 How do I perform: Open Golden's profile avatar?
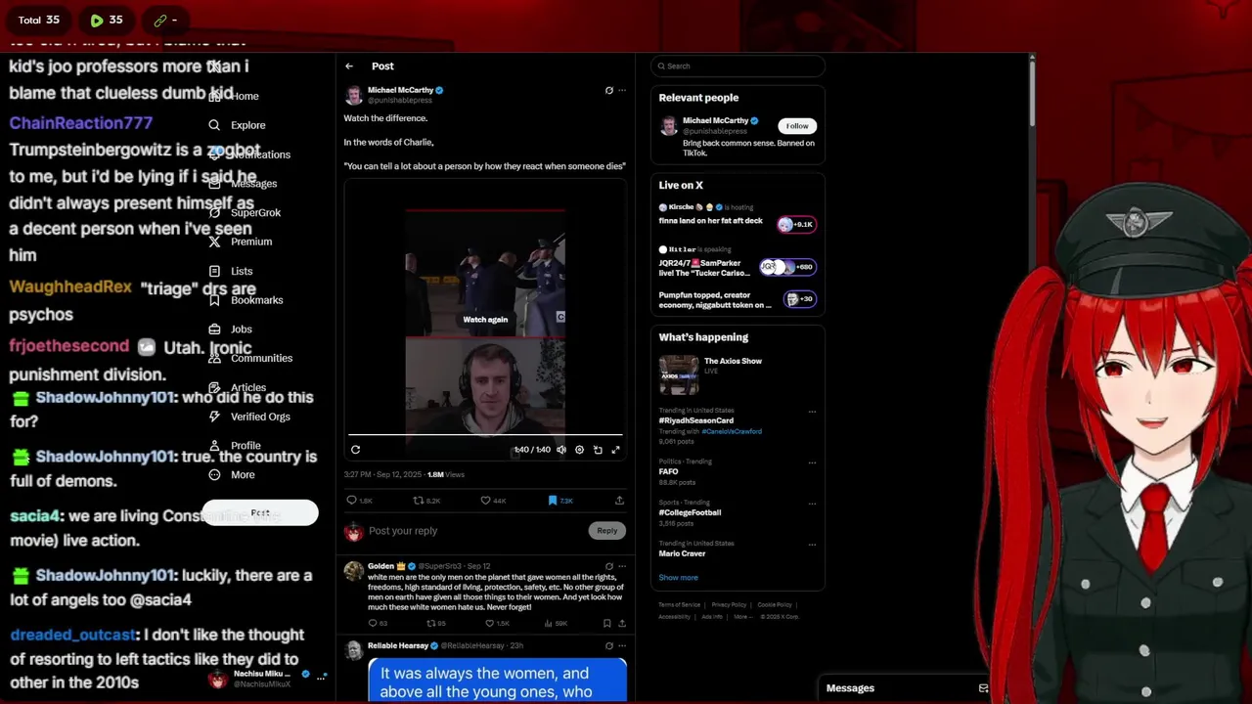353,571
